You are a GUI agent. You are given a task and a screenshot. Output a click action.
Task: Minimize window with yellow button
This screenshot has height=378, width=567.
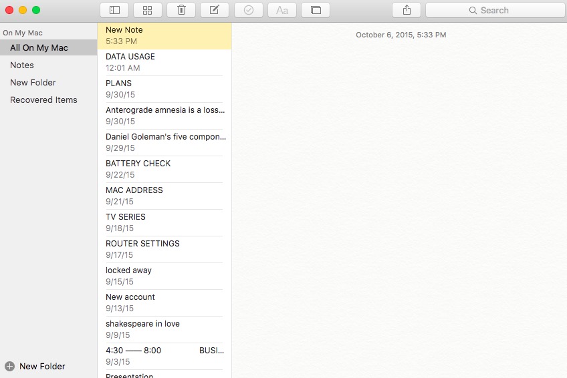(23, 10)
